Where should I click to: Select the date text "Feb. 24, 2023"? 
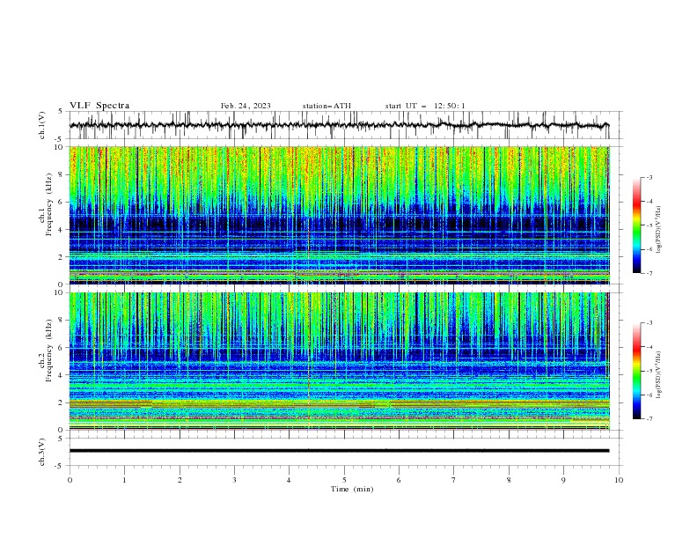click(x=246, y=106)
